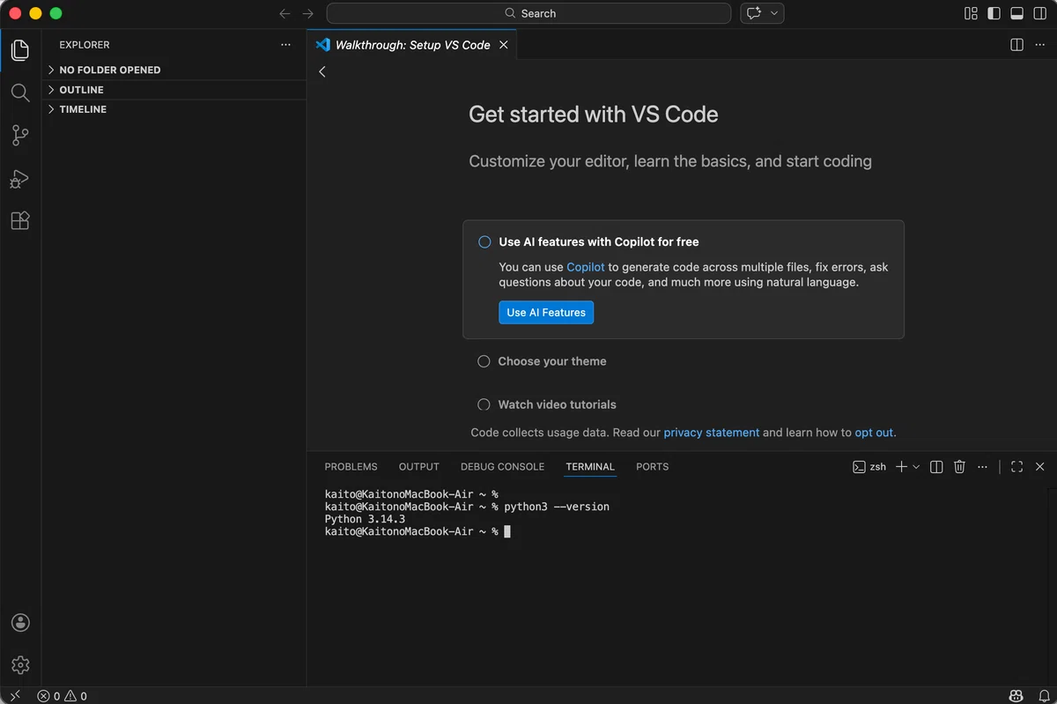Split the terminal
1057x704 pixels.
pos(936,467)
